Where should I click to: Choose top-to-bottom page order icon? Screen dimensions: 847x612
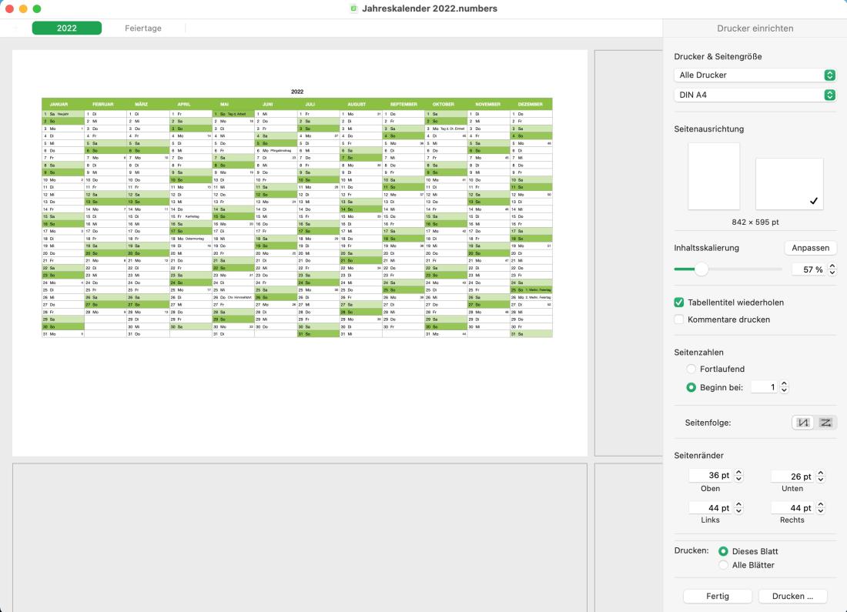(x=803, y=423)
